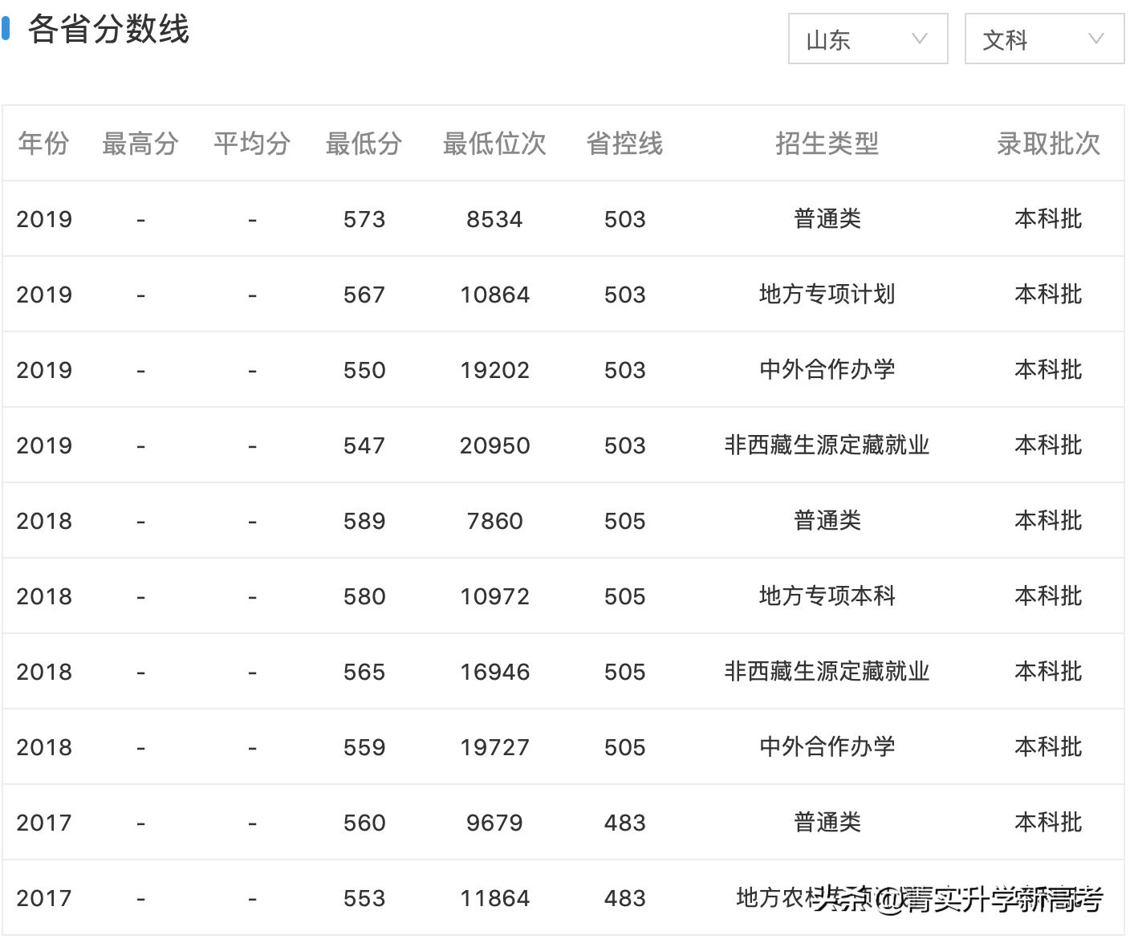Select the 2019 普通类 row
Image resolution: width=1130 pixels, height=939 pixels.
click(562, 218)
